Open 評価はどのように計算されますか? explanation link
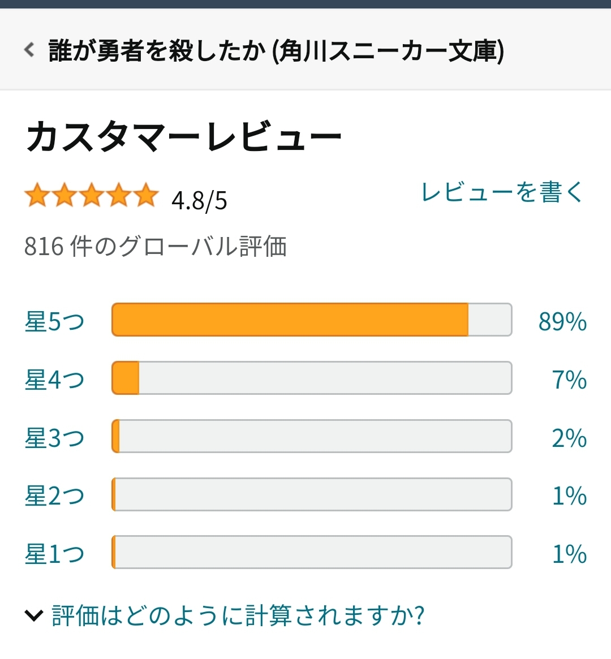The image size is (611, 659). click(238, 615)
